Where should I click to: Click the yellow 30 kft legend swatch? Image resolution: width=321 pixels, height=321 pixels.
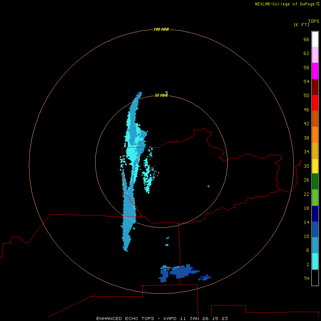click(315, 166)
